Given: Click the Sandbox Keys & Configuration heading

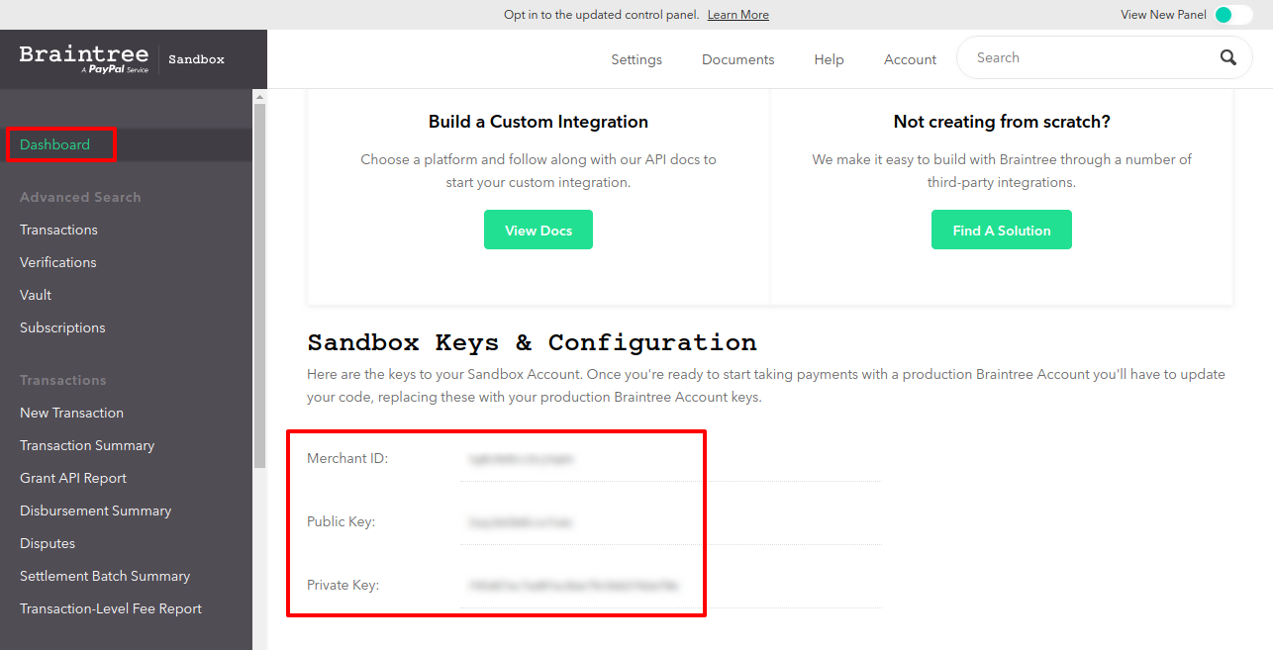Looking at the screenshot, I should pyautogui.click(x=532, y=342).
